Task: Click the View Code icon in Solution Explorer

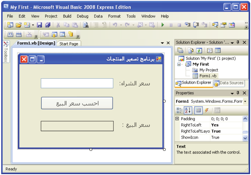Action: (209, 51)
